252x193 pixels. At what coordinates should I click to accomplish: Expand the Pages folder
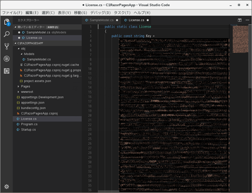(x=18, y=87)
